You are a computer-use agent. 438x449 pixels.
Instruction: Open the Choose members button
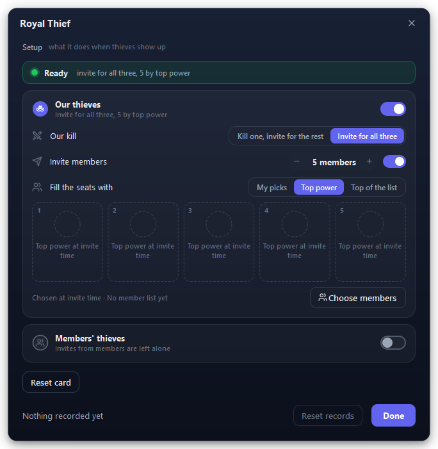[357, 298]
